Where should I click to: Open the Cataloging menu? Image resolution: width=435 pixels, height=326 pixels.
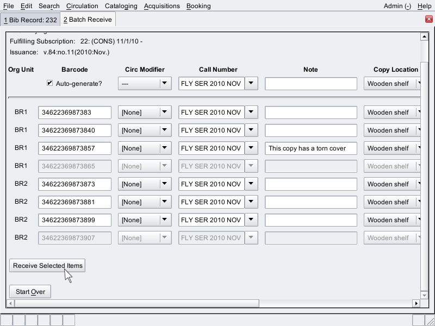click(x=121, y=6)
